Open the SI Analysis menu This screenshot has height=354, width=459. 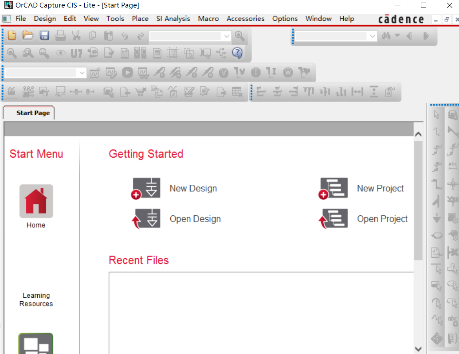tap(173, 19)
